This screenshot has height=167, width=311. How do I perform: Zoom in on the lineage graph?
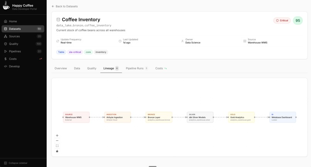(x=57, y=135)
